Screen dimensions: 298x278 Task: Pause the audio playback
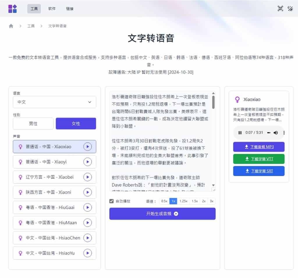click(240, 133)
